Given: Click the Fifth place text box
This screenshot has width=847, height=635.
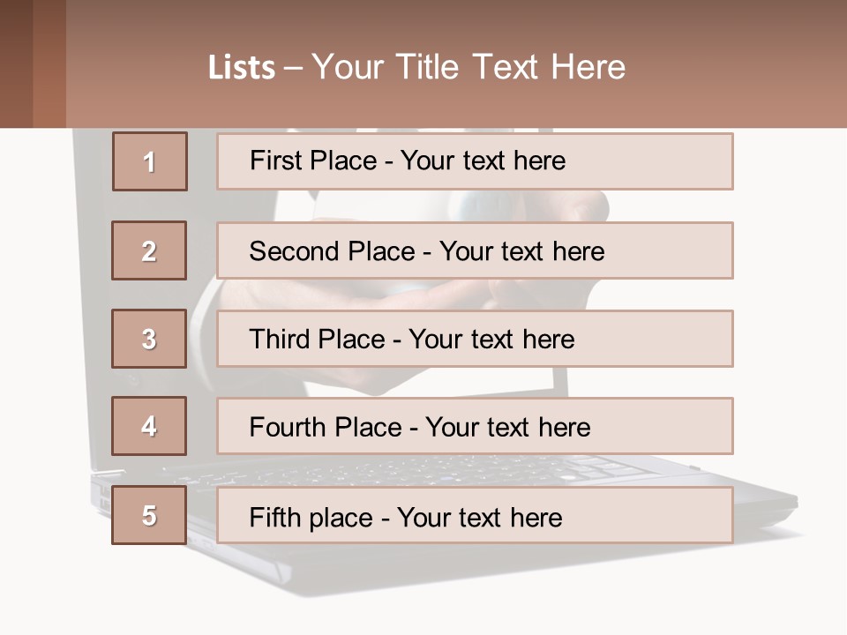Looking at the screenshot, I should coord(475,515).
